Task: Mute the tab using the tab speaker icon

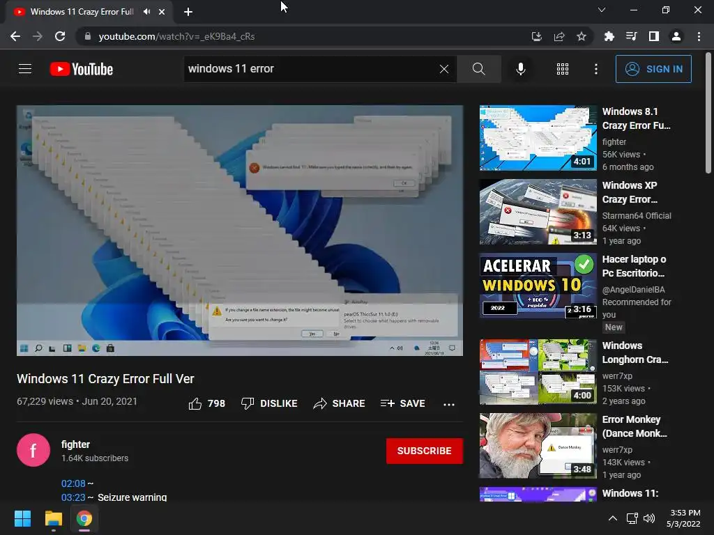Action: point(146,12)
